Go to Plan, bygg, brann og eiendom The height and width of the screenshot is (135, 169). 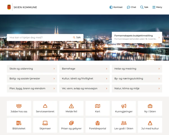pos(32,88)
